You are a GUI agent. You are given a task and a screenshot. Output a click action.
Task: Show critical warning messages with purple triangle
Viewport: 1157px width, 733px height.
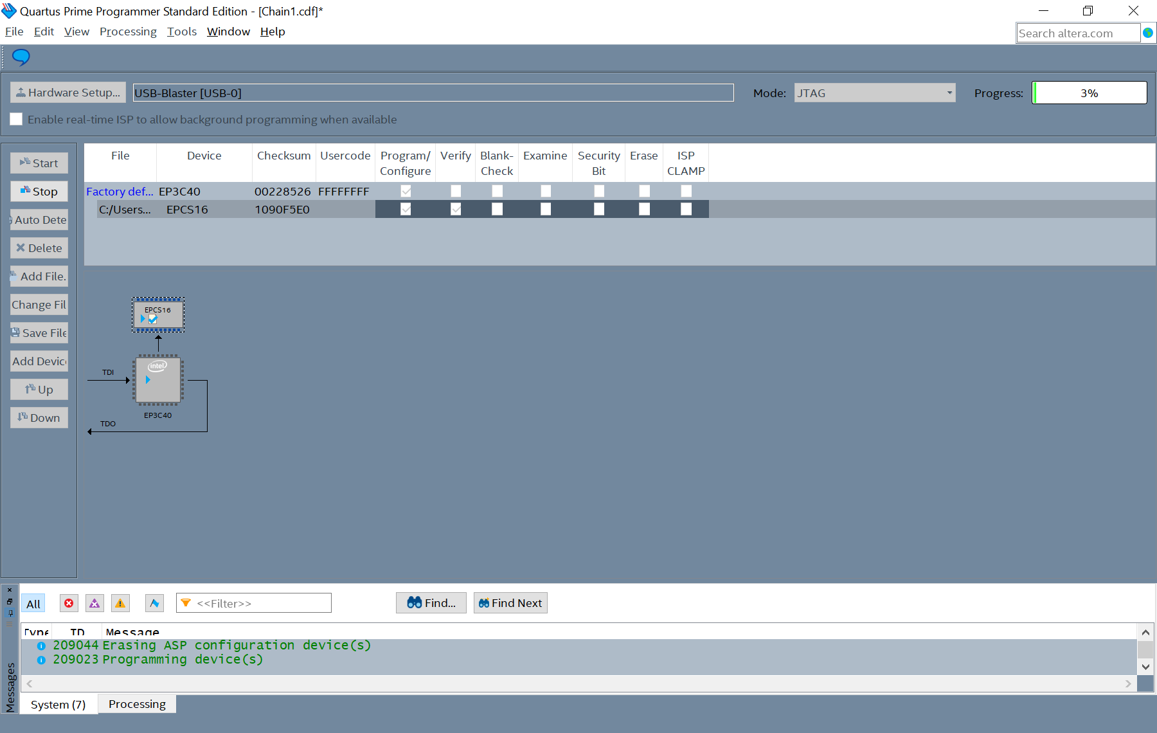point(94,603)
